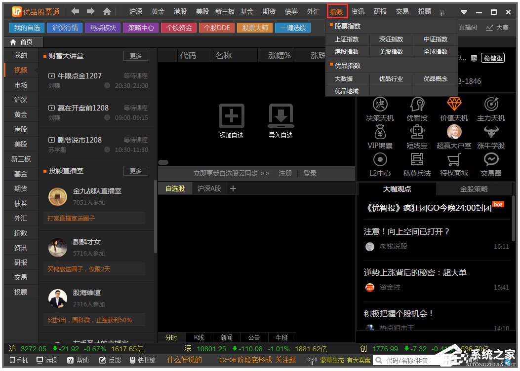Open the 短线宝 robot icon
The image size is (520, 371).
point(417,132)
